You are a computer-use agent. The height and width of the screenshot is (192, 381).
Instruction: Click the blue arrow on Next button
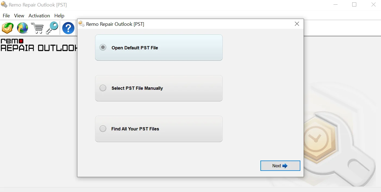tap(285, 166)
